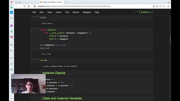This screenshot has height=101, width=180.
Task: Open the Cell menu
Action: [x=67, y=12]
